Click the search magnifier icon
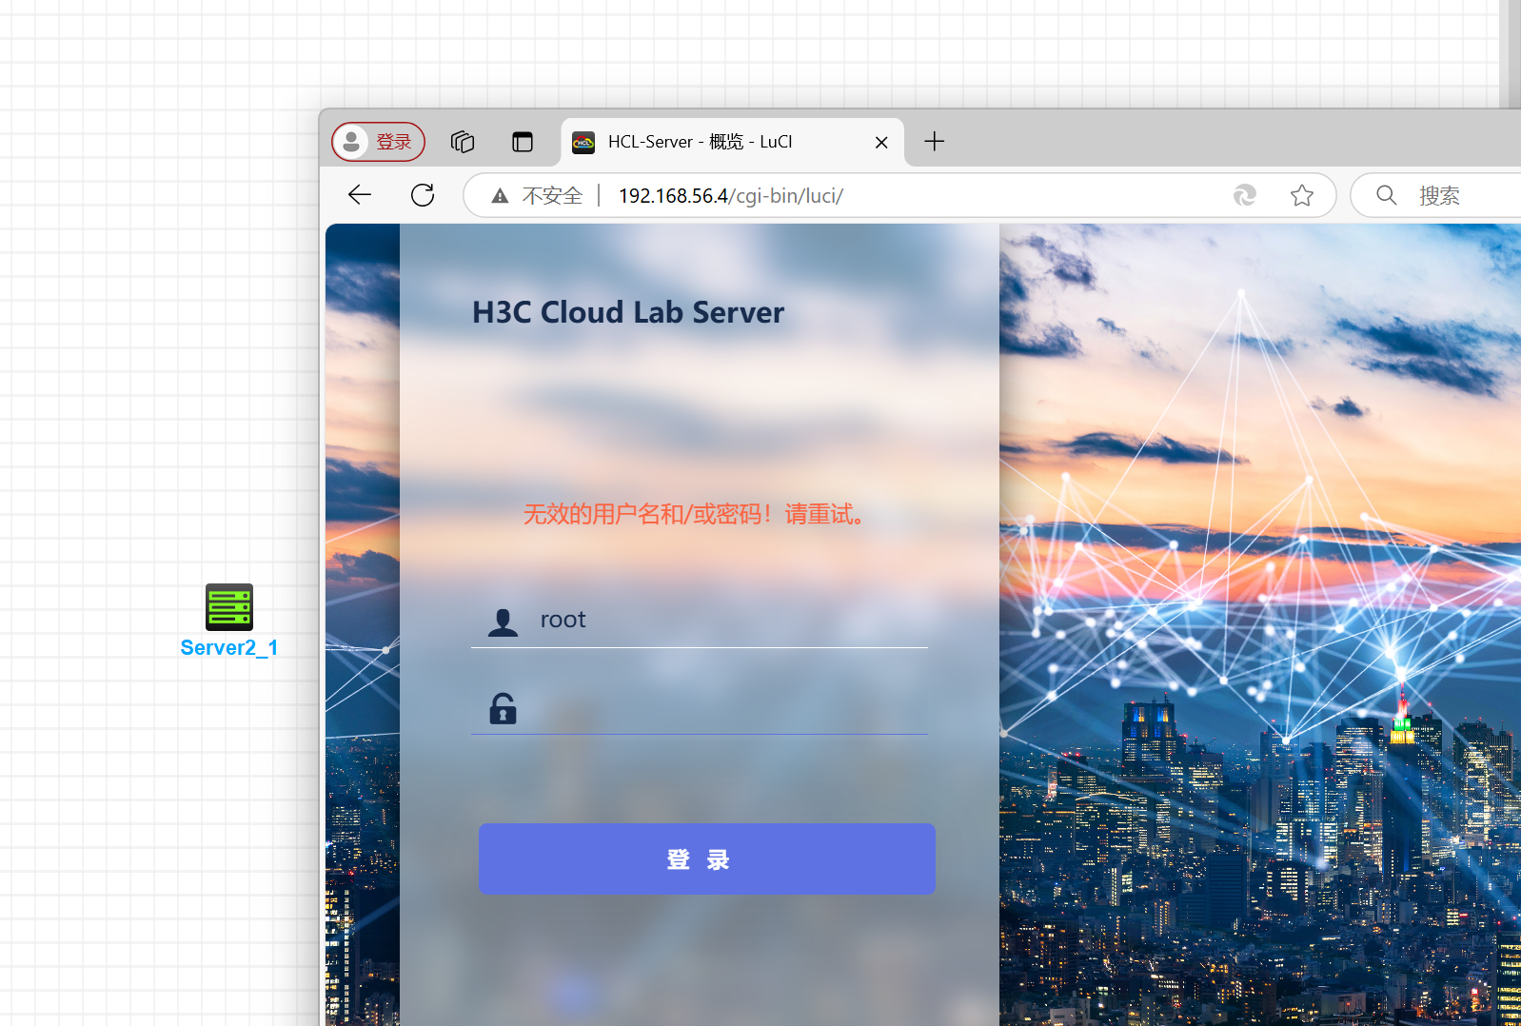 pyautogui.click(x=1387, y=195)
